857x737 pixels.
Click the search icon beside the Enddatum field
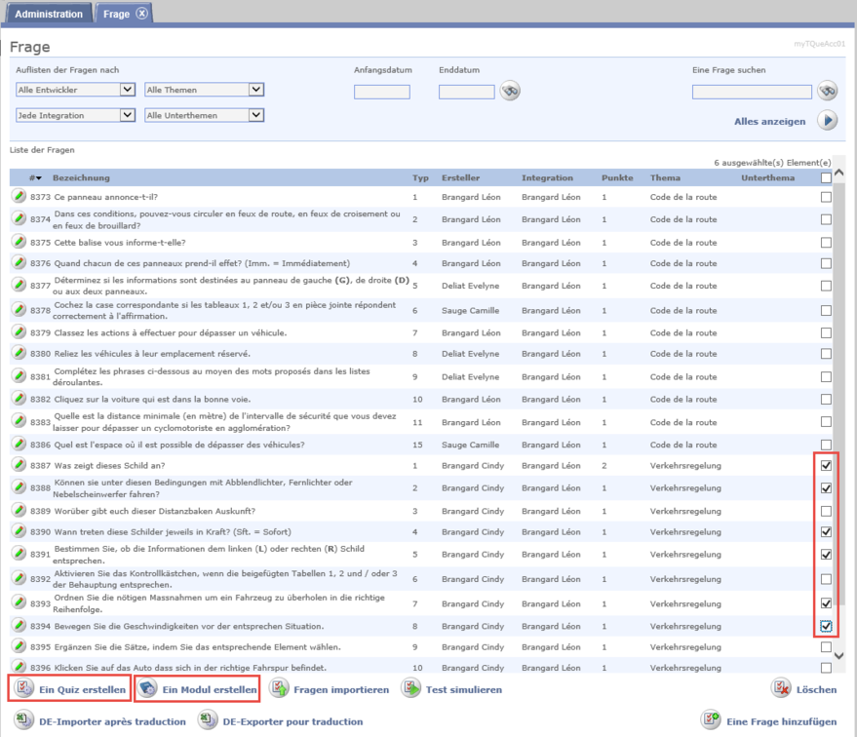510,92
